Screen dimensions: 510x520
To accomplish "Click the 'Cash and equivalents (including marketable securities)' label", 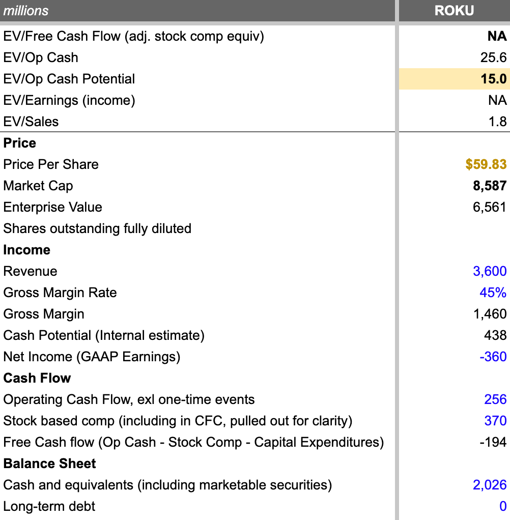I will pyautogui.click(x=167, y=485).
